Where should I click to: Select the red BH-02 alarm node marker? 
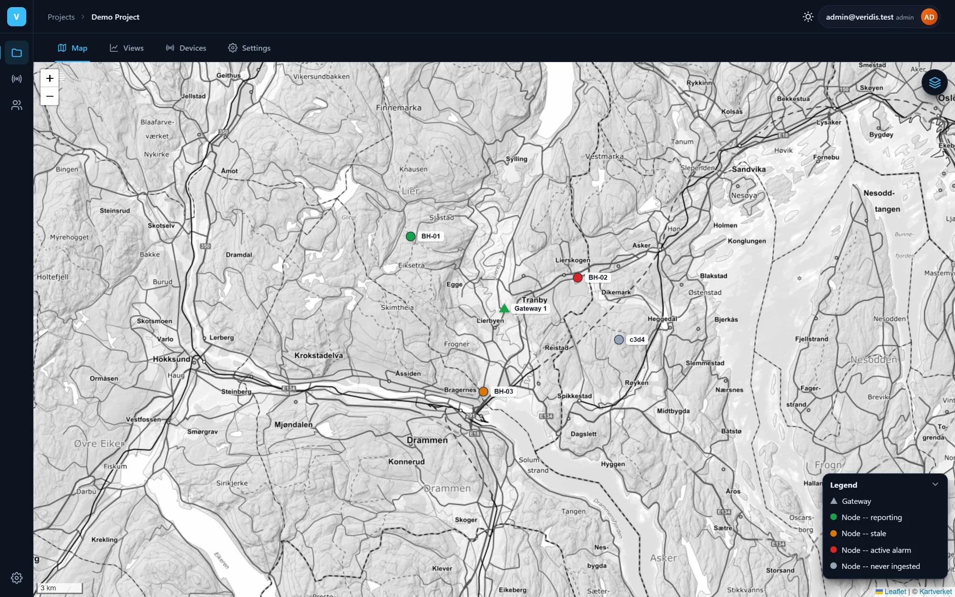click(x=578, y=277)
